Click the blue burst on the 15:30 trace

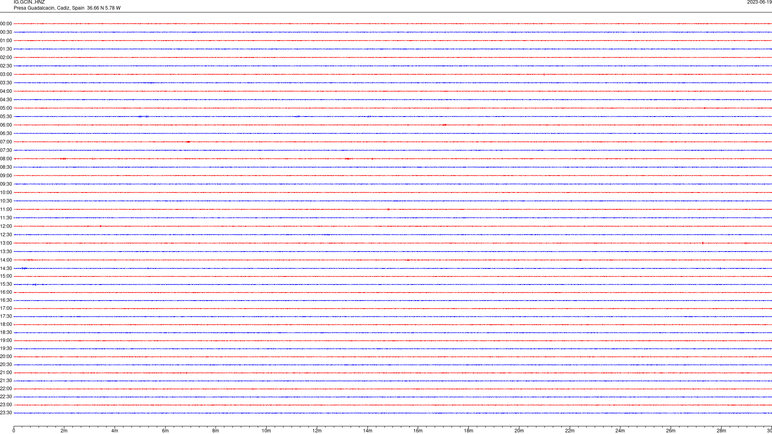click(x=35, y=285)
